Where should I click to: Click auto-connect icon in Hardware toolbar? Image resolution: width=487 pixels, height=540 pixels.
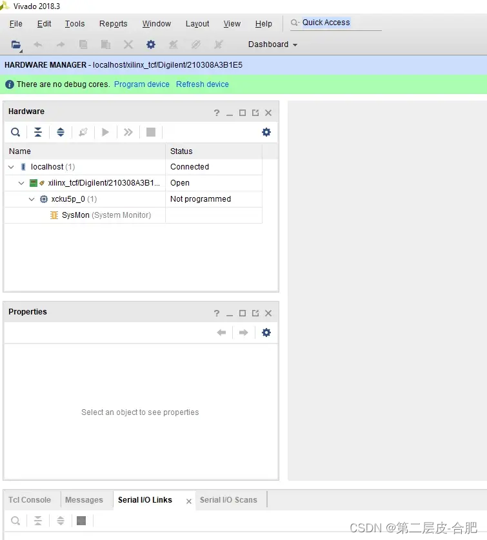(83, 132)
